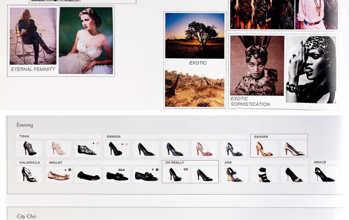Open the Sahara gold strappy sandal

click(264, 149)
